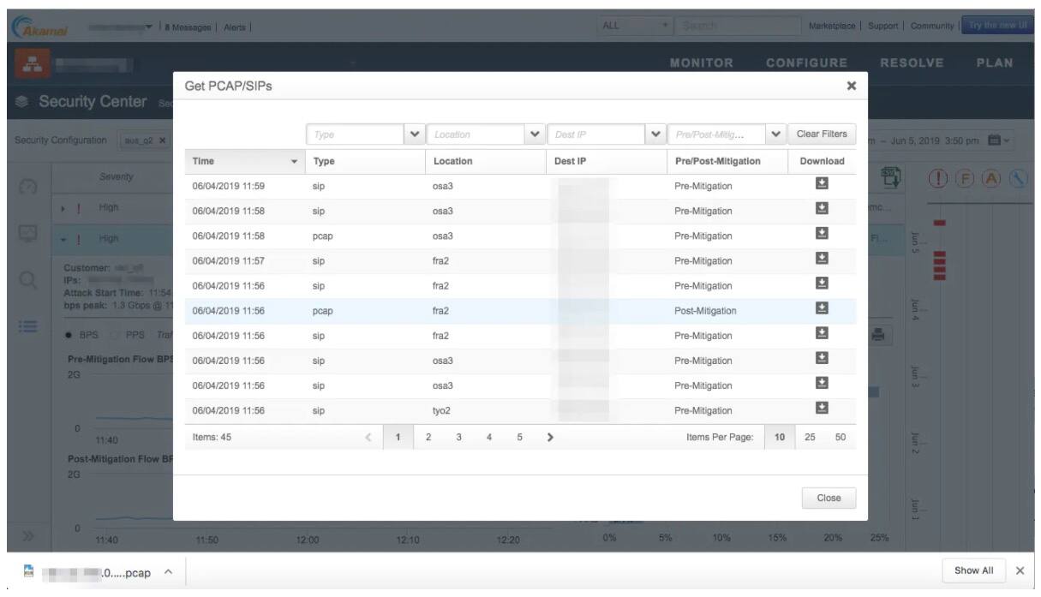Download the 11:57 sip fra2 capture
The image size is (1041, 597).
(822, 260)
